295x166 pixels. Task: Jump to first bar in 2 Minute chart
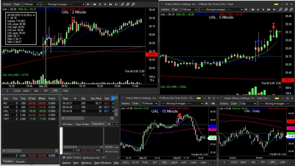pyautogui.click(x=96, y=4)
